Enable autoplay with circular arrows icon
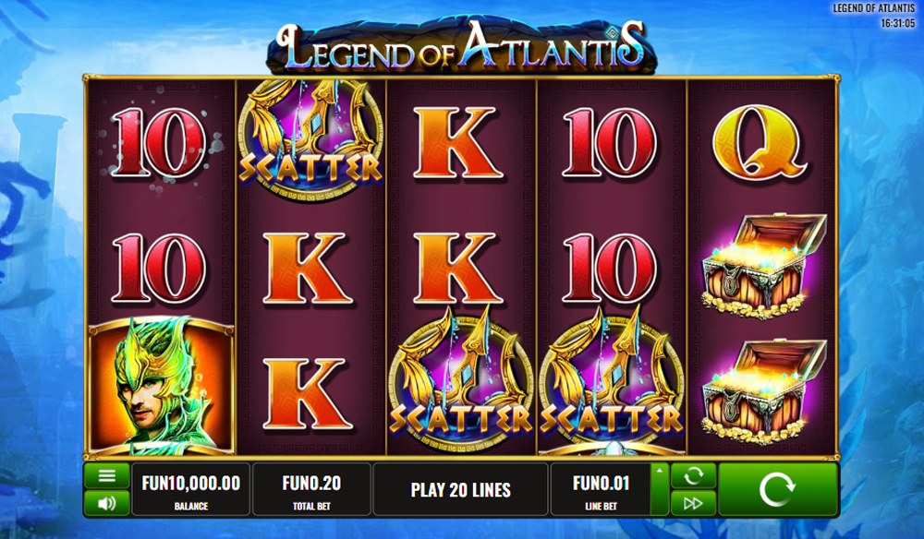924x539 pixels. pyautogui.click(x=693, y=475)
